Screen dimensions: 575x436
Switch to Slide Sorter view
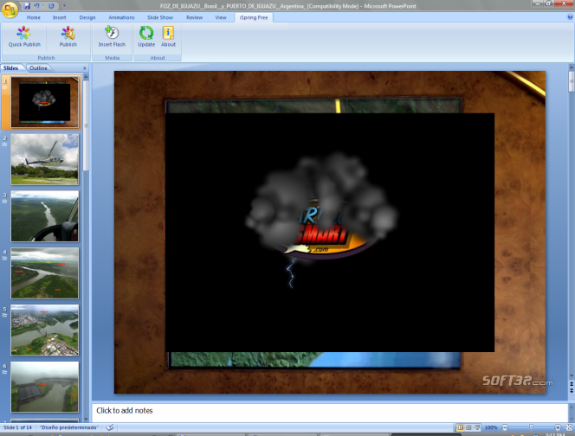point(468,427)
